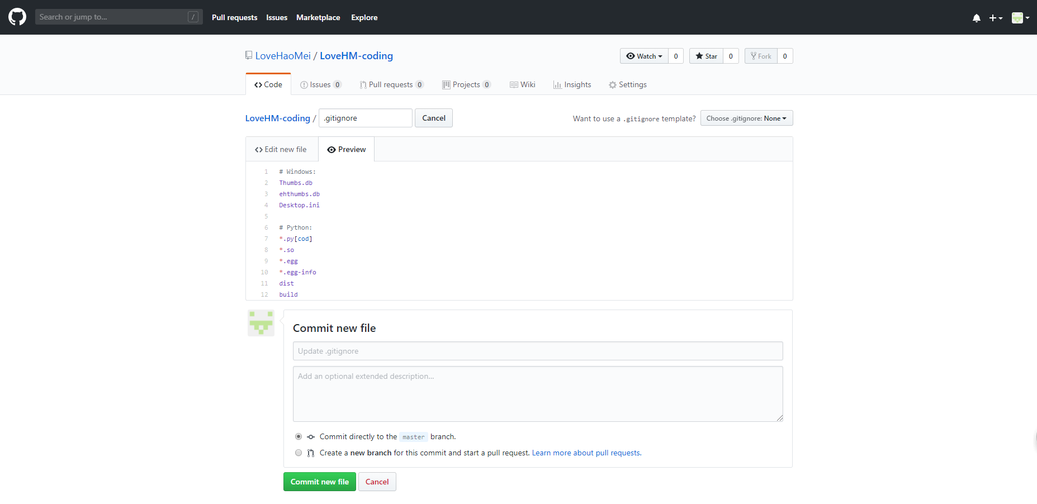Open the user avatar menu
Screen dimensions: 1037x504
[x=1020, y=18]
